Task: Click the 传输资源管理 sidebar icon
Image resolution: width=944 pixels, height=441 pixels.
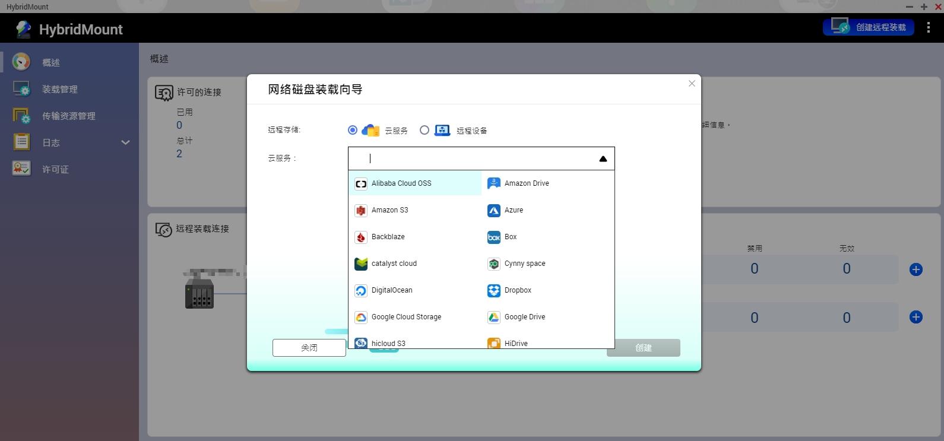Action: [21, 116]
